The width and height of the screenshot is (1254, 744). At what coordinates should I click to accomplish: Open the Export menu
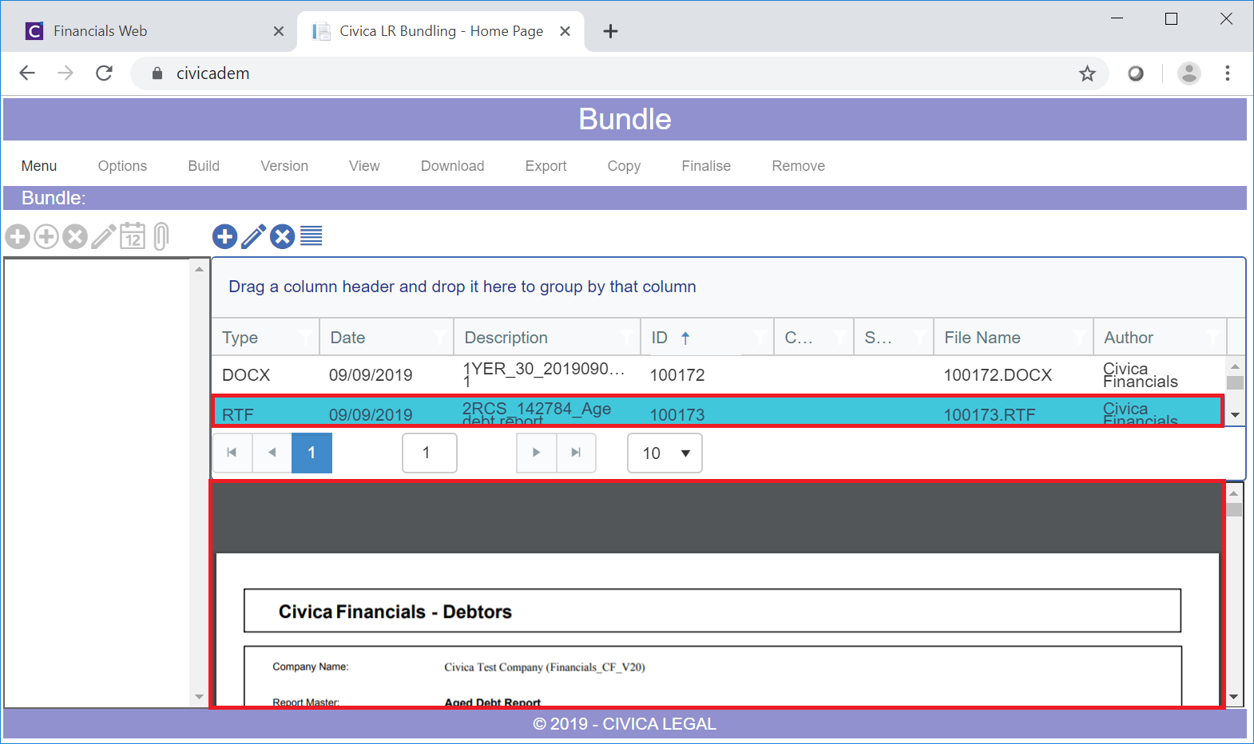pyautogui.click(x=546, y=166)
